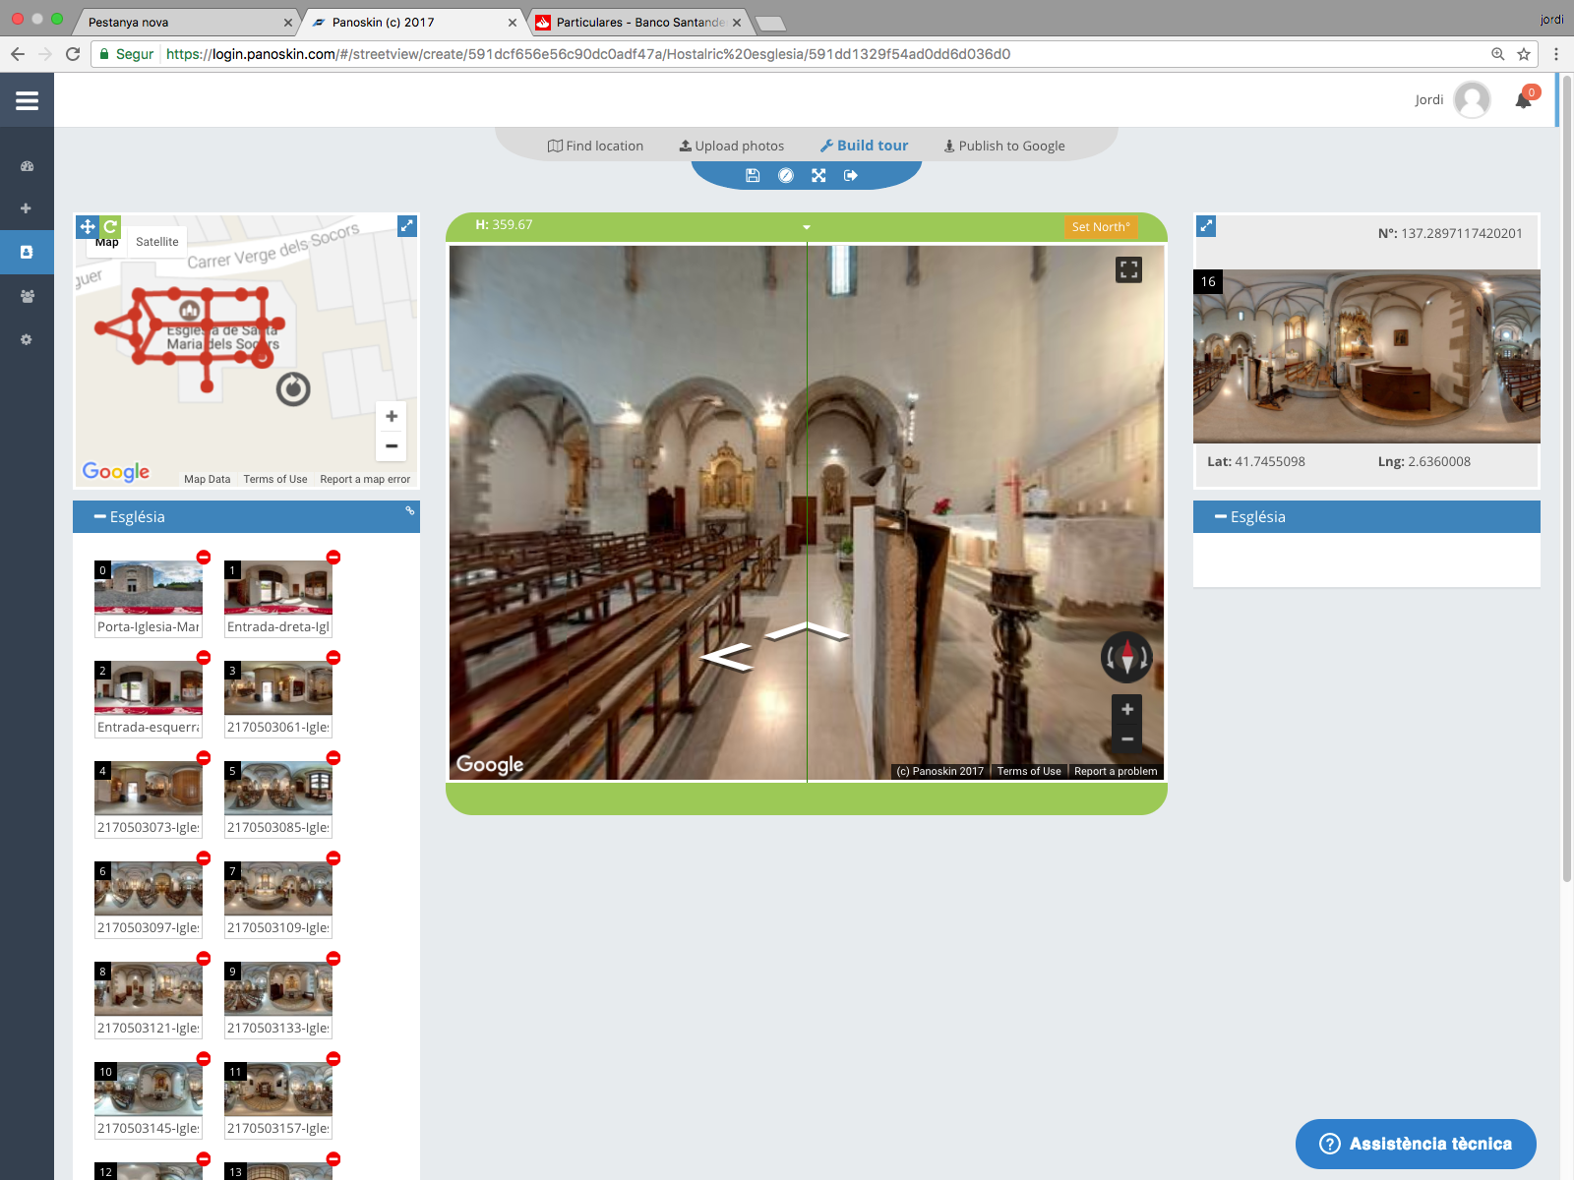Click the rotate marker on the map
This screenshot has height=1180, width=1574.
(x=293, y=390)
